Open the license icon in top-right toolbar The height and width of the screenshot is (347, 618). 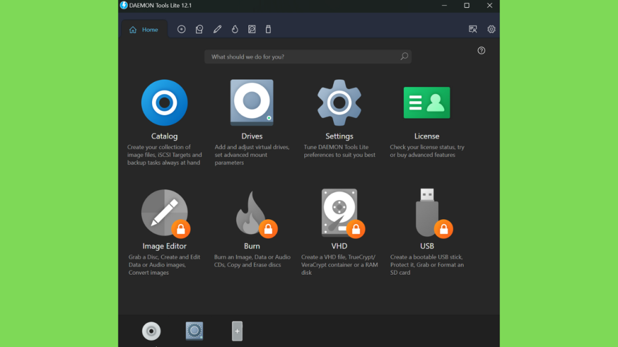[473, 30]
